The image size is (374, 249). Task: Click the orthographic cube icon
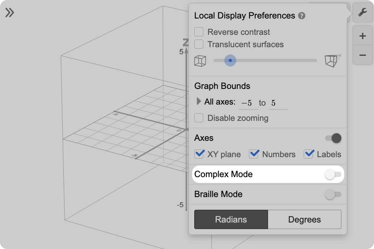(200, 61)
